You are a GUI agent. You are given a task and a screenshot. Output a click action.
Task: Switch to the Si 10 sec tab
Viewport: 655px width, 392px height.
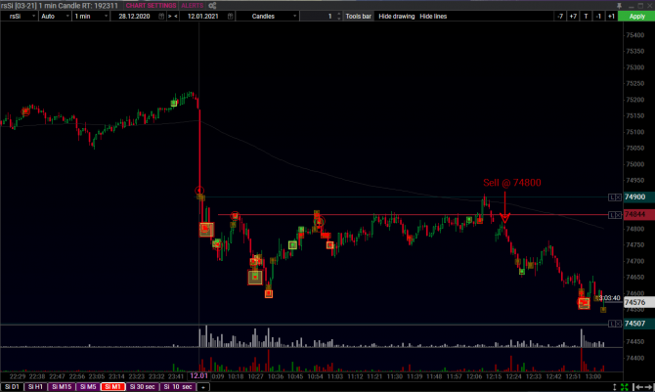(178, 387)
